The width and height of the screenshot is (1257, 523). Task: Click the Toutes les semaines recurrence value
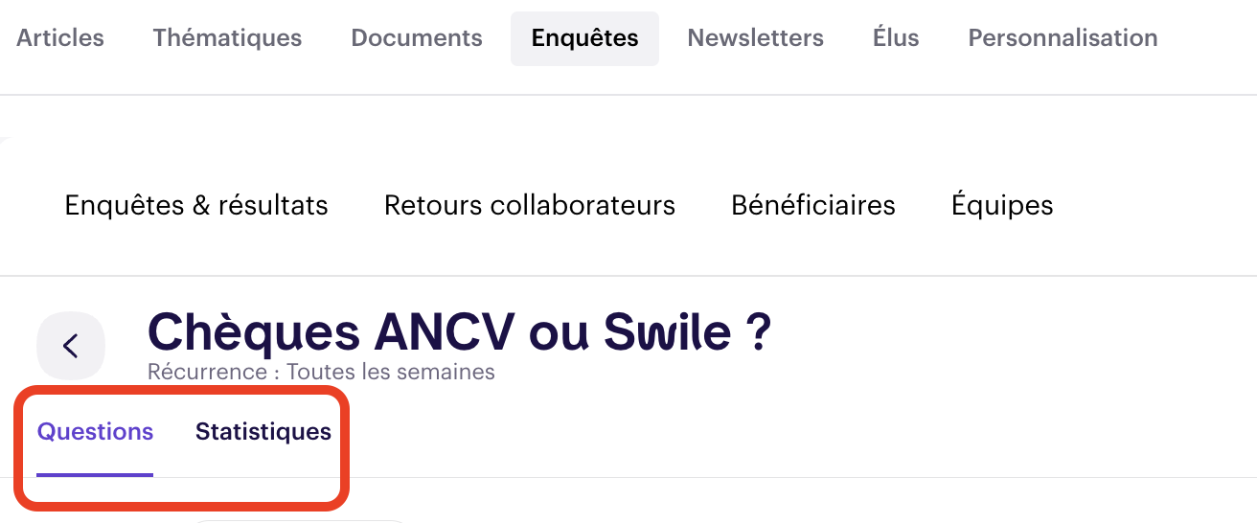point(391,372)
